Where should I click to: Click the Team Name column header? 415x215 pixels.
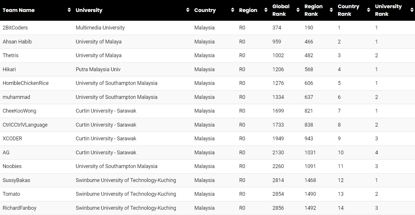point(19,10)
